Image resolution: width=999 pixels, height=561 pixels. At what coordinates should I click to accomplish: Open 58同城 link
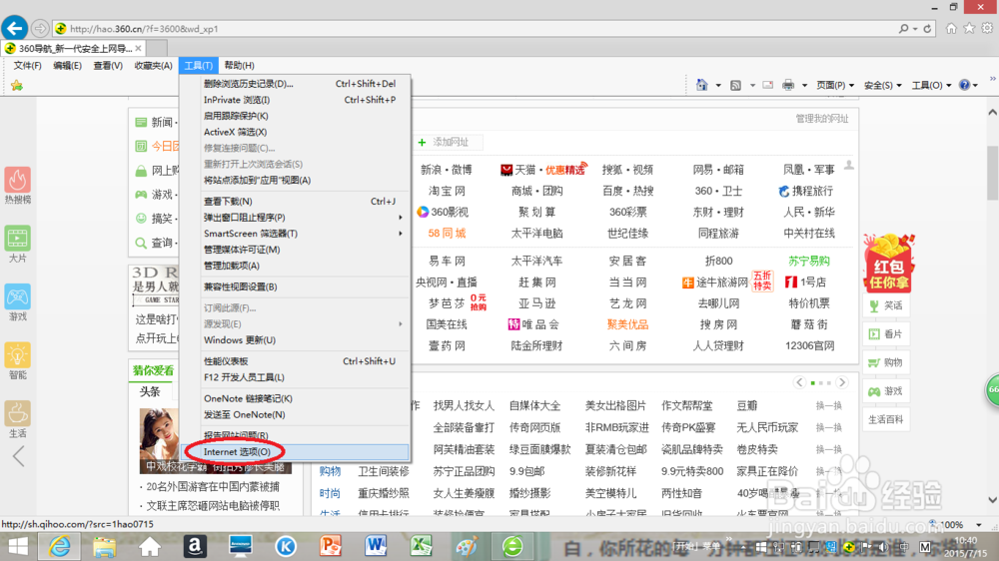click(x=447, y=233)
